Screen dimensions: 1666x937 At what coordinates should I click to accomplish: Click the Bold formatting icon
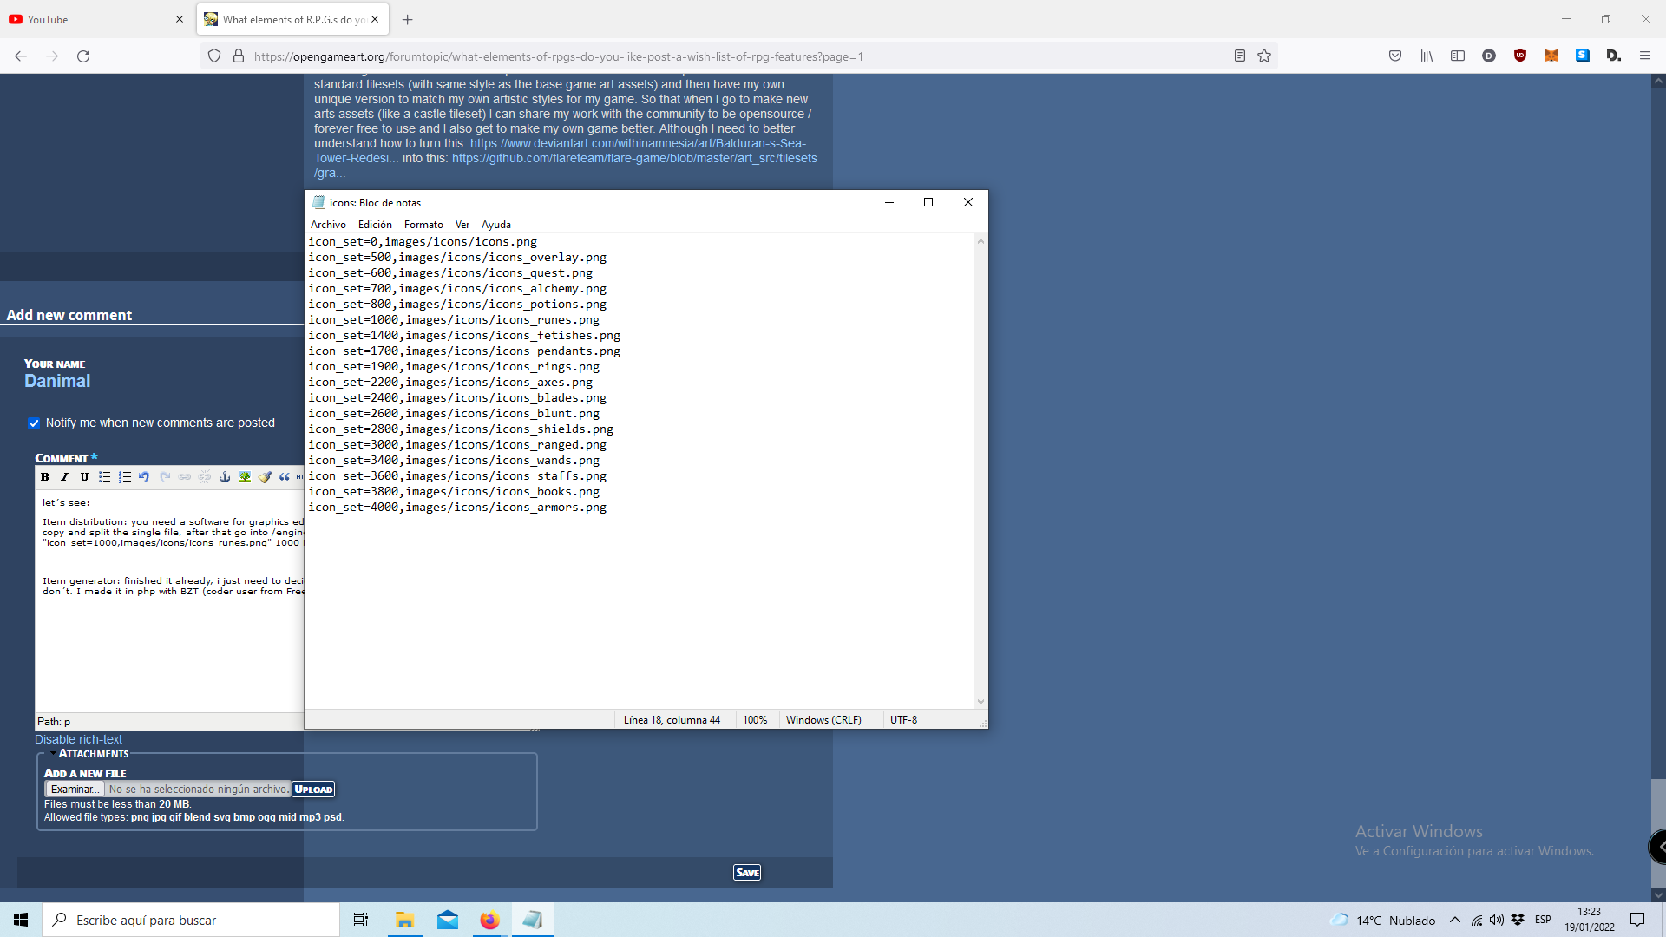[x=43, y=477]
